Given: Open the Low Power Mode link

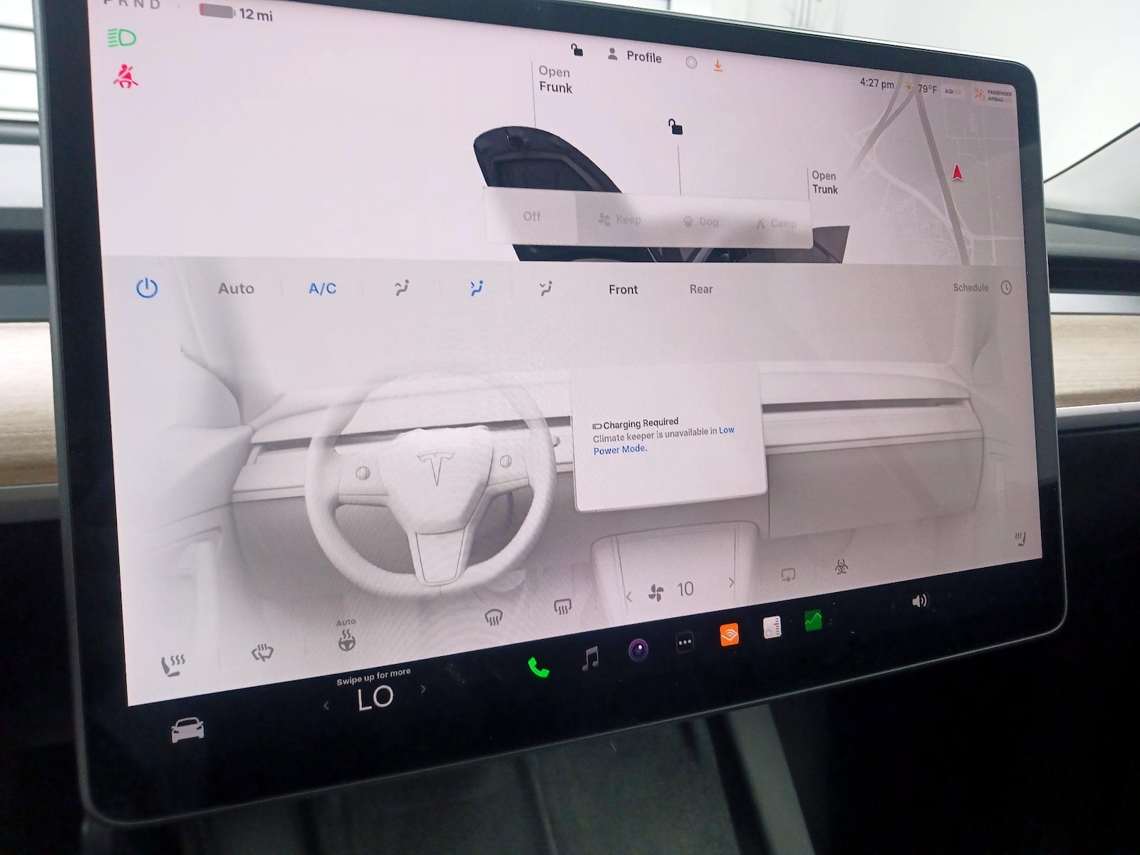Looking at the screenshot, I should pyautogui.click(x=663, y=440).
